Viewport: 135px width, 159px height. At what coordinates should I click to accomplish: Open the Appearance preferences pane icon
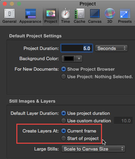coord(31,14)
